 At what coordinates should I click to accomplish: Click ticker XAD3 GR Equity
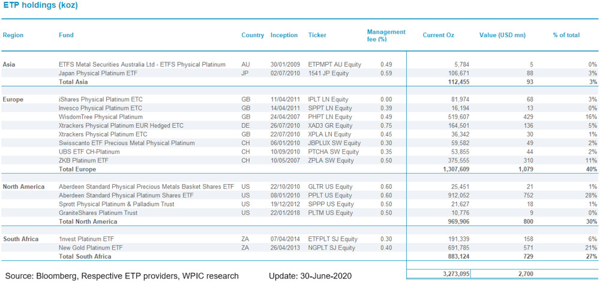click(x=331, y=125)
